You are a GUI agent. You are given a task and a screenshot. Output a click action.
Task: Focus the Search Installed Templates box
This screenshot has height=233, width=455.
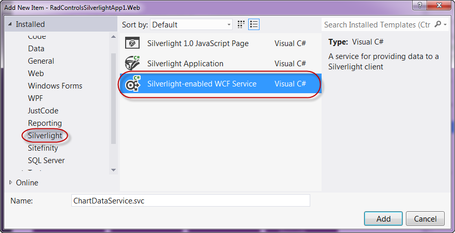(x=376, y=24)
